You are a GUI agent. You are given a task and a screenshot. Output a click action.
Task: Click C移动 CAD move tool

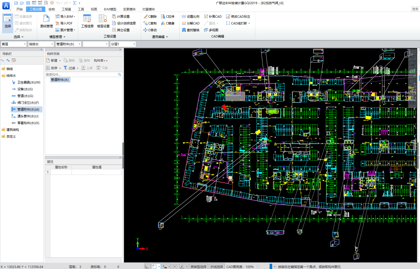[x=150, y=30]
